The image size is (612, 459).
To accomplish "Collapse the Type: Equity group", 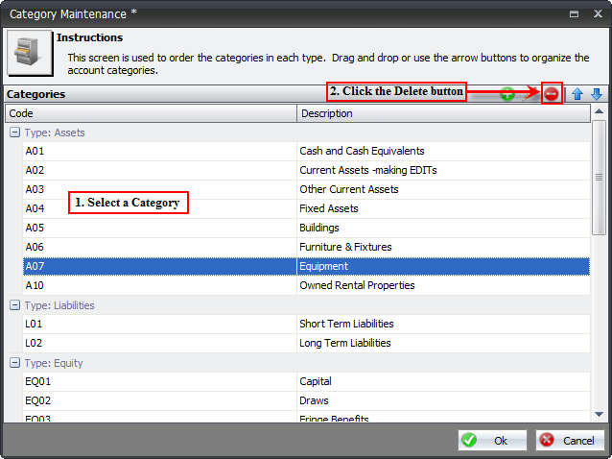I will [x=14, y=363].
